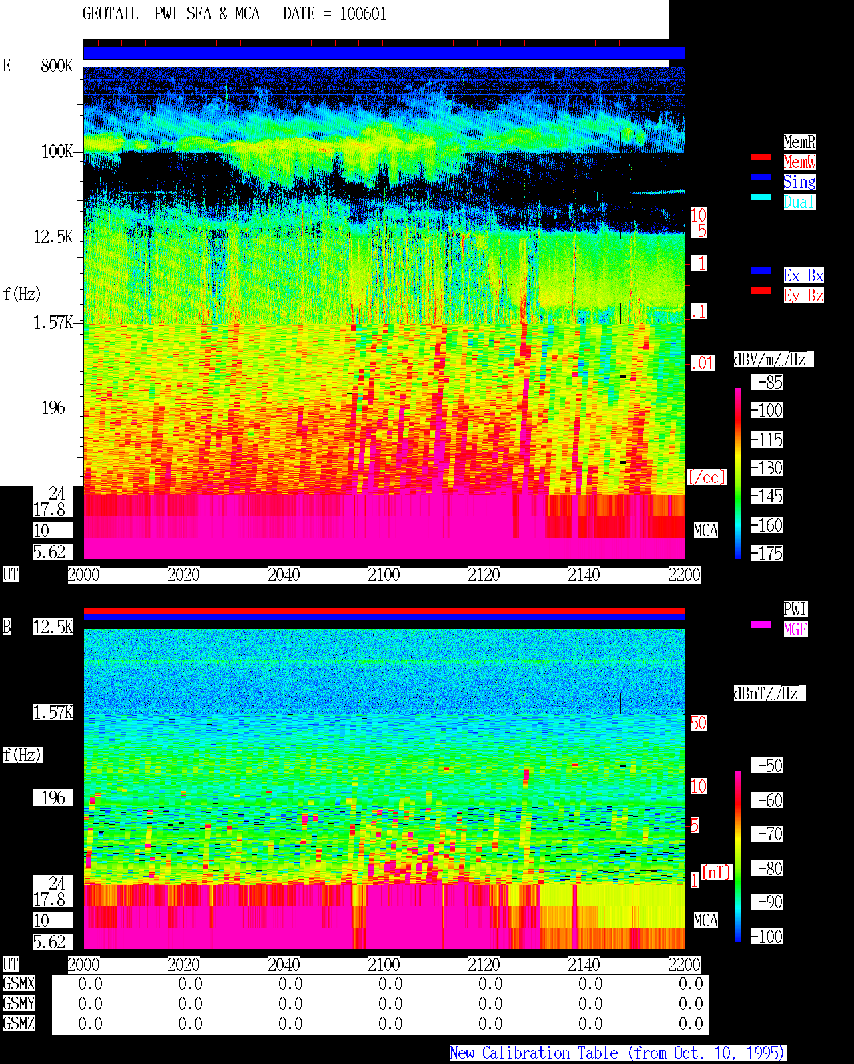Click the GSMZ row label

[x=19, y=1023]
